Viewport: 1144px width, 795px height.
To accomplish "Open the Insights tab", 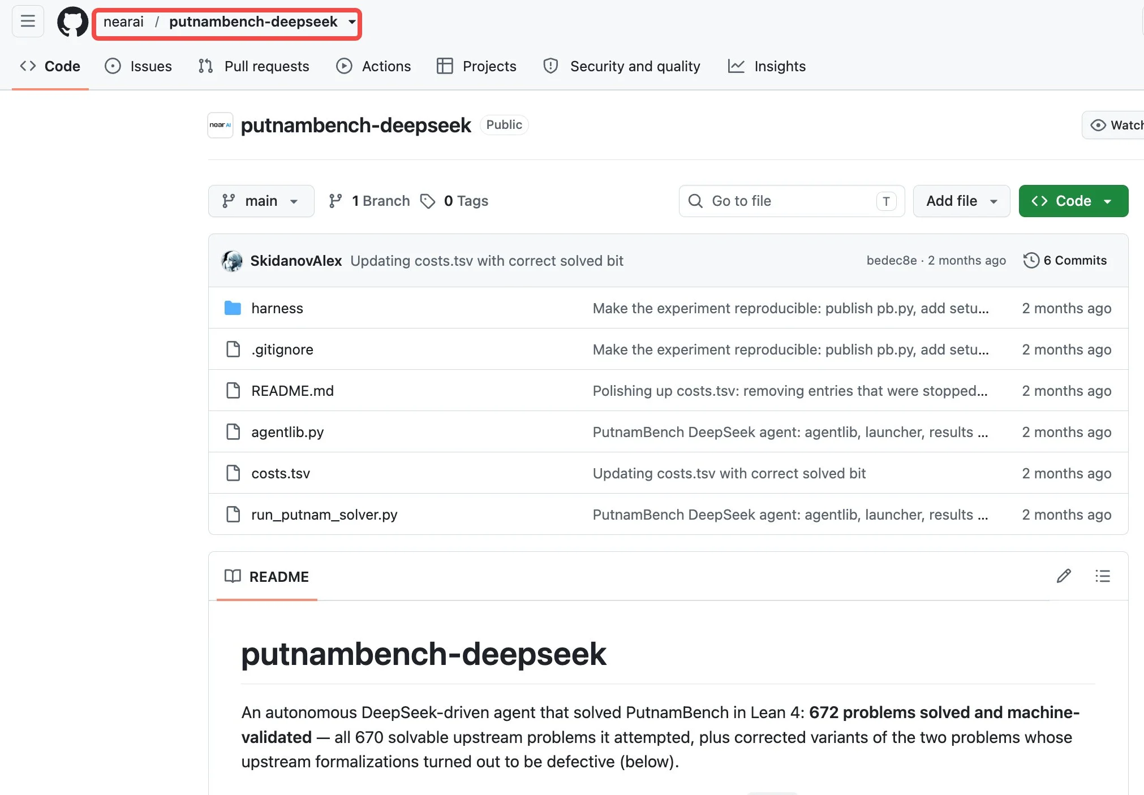I will pyautogui.click(x=767, y=66).
